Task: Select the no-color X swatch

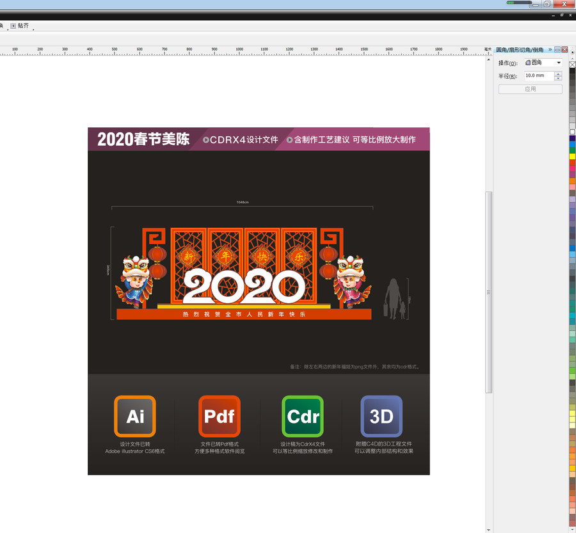Action: tap(572, 65)
